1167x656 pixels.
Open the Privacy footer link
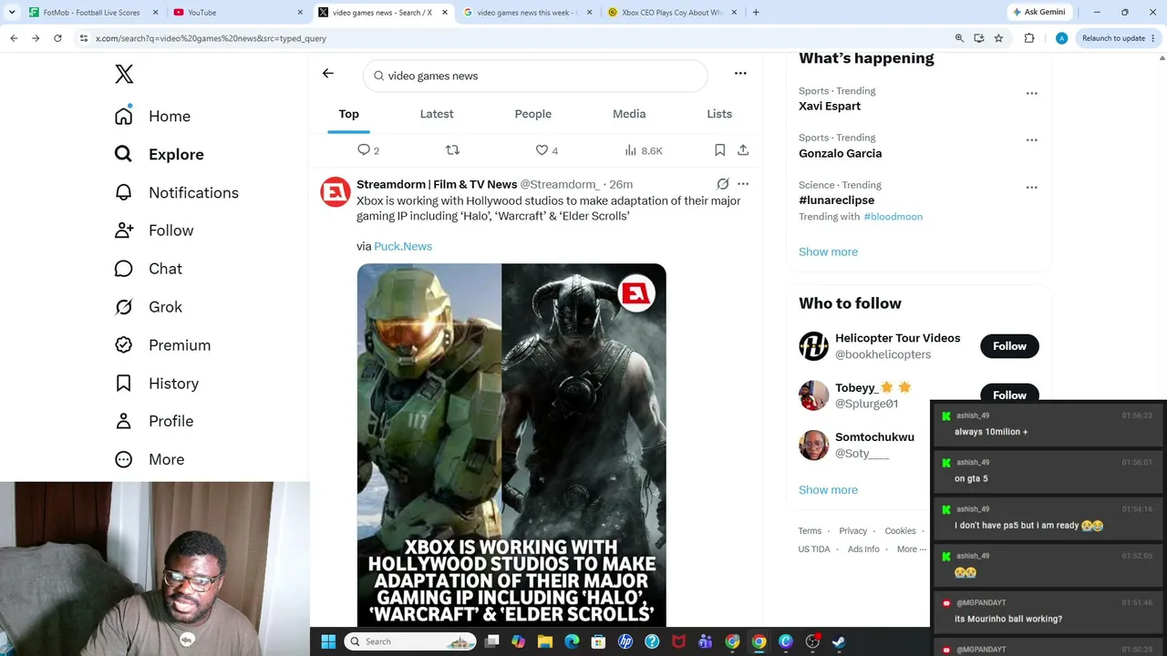pos(853,531)
